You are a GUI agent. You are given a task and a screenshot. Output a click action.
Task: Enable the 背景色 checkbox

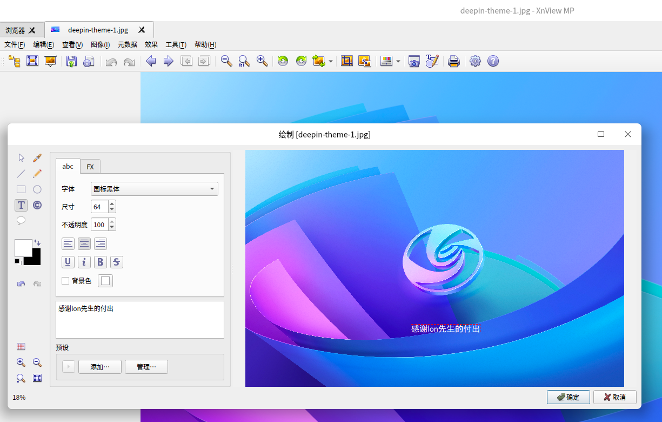point(65,280)
